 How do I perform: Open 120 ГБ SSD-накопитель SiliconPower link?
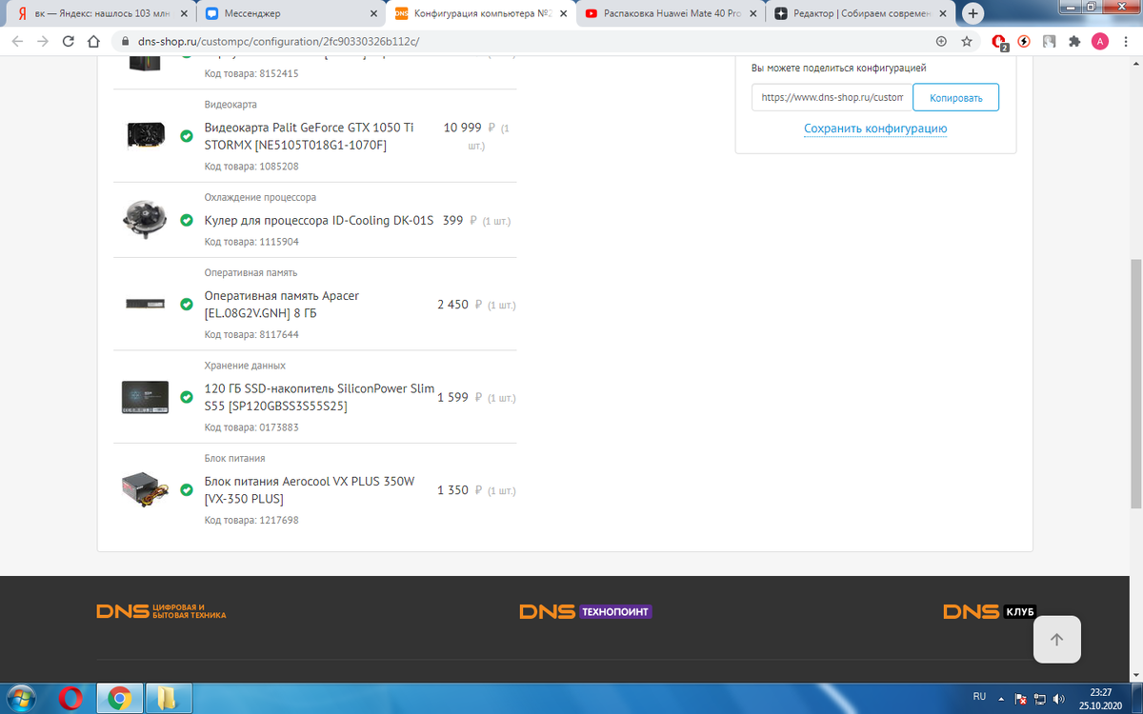(x=319, y=397)
